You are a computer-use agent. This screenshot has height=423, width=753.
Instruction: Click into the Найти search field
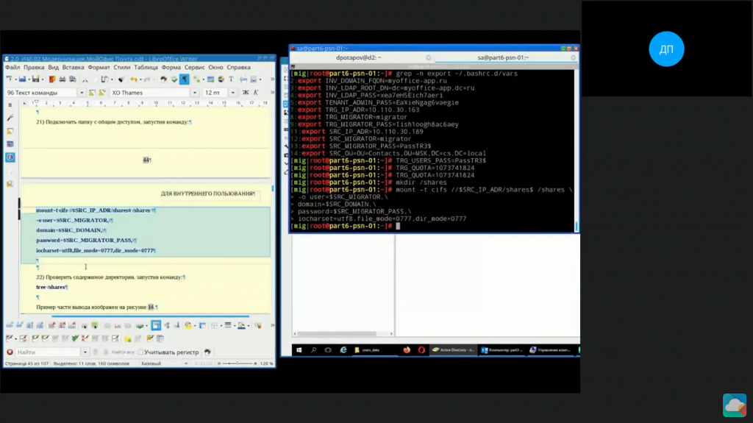(48, 352)
